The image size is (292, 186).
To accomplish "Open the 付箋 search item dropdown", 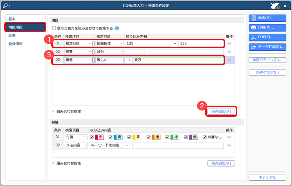I will 76,137.
